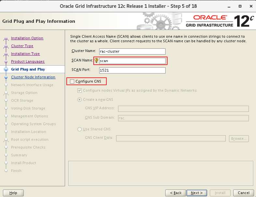Select the Create a new GNS radio button
Image resolution: width=256 pixels, height=197 pixels.
coord(79,99)
